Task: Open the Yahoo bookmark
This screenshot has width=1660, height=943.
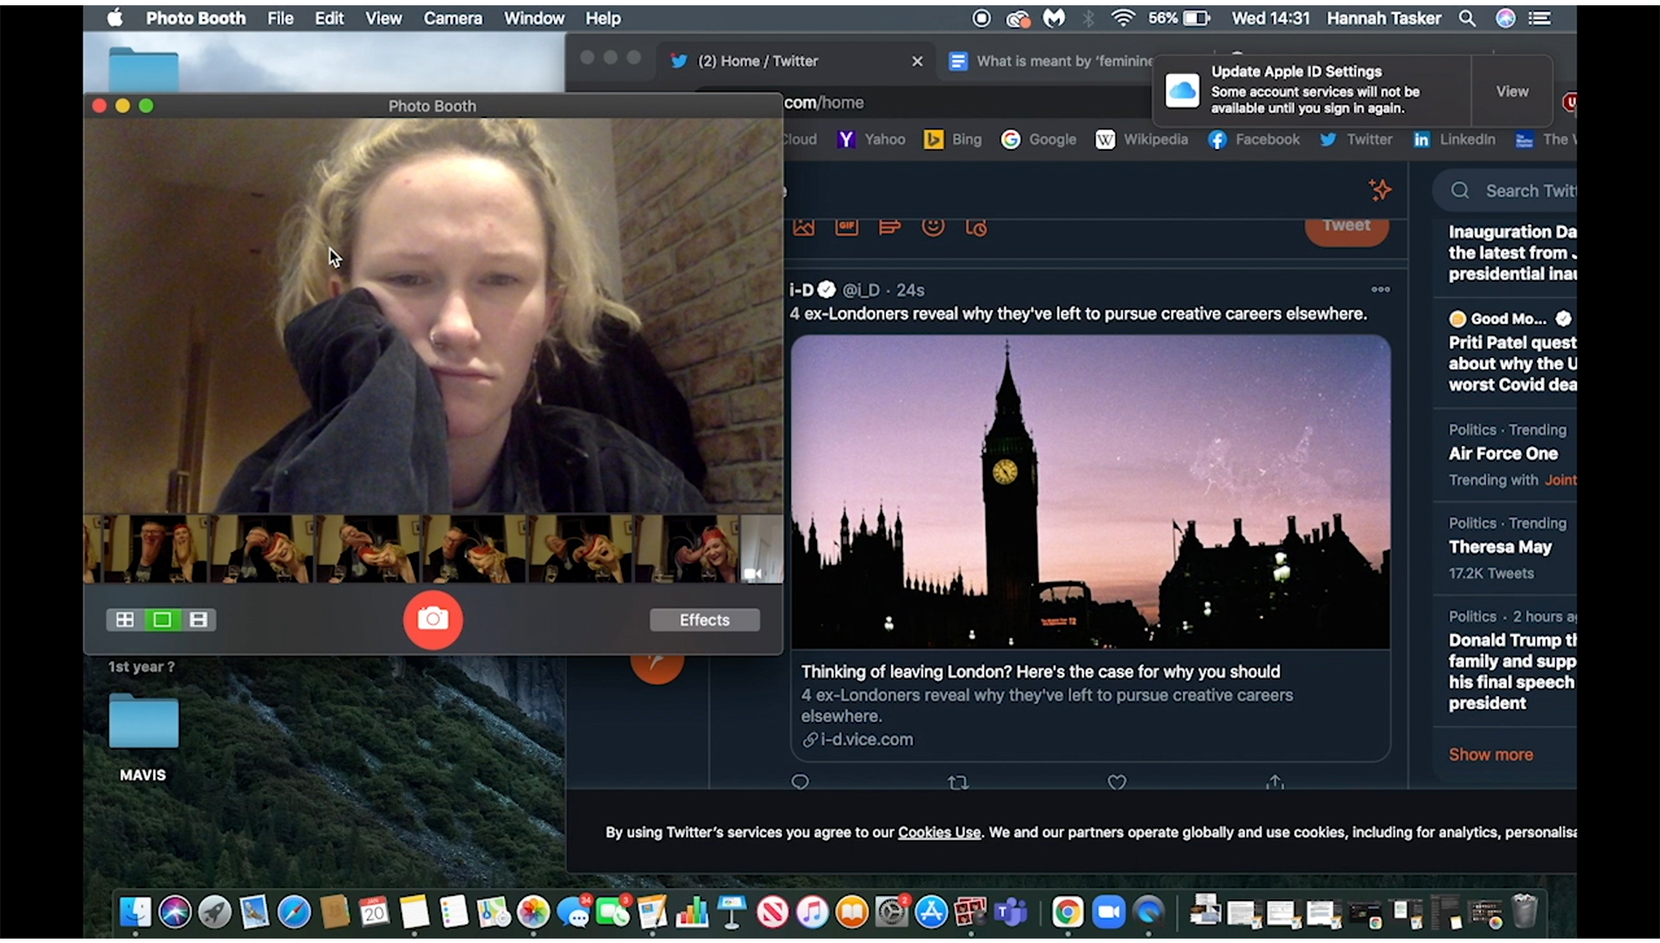Action: [x=871, y=139]
